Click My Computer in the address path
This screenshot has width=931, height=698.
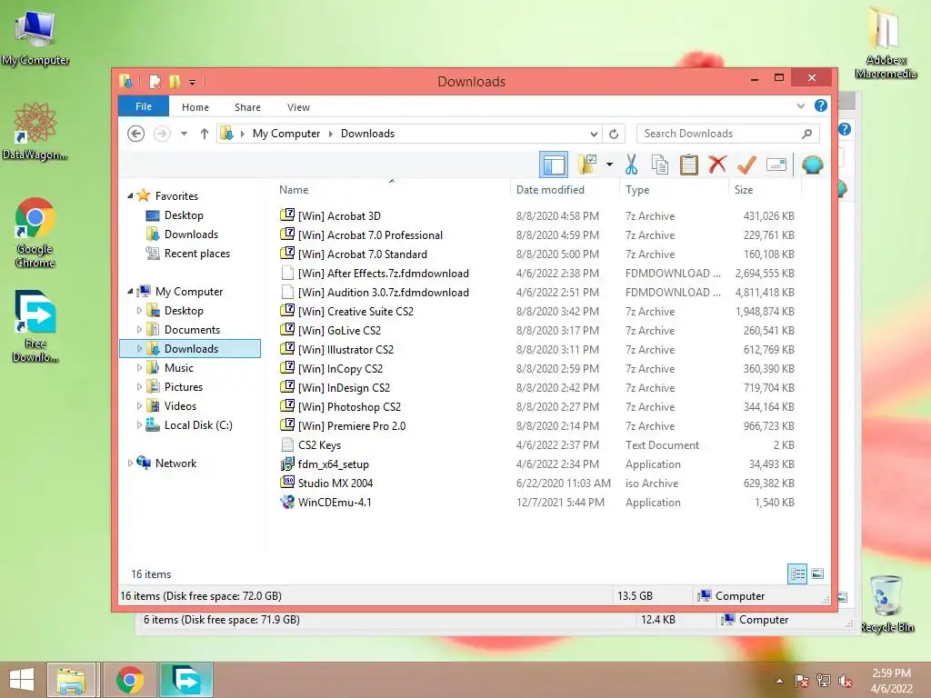click(286, 134)
